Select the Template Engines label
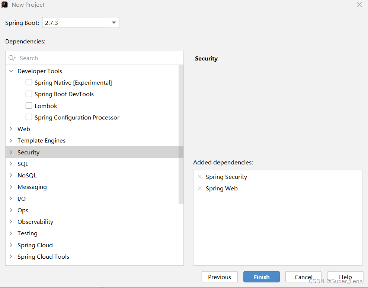 click(x=41, y=141)
